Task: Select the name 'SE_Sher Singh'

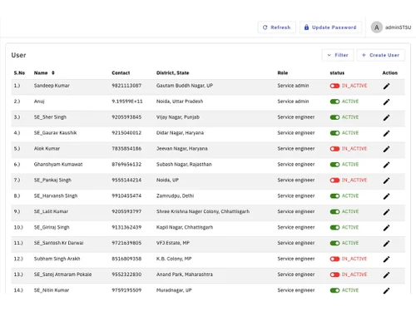Action: point(50,117)
